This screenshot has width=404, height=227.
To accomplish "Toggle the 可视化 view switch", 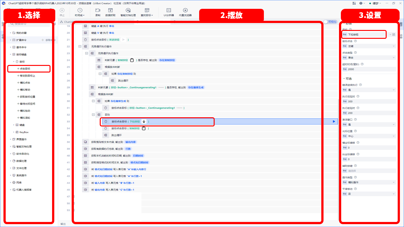I will tap(330, 22).
